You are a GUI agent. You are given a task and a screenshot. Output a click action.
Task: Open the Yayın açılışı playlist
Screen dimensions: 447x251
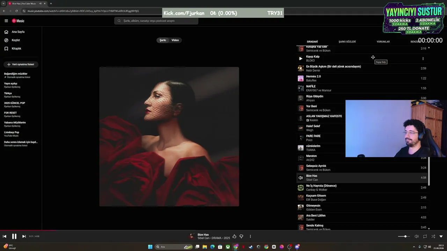(x=21, y=85)
